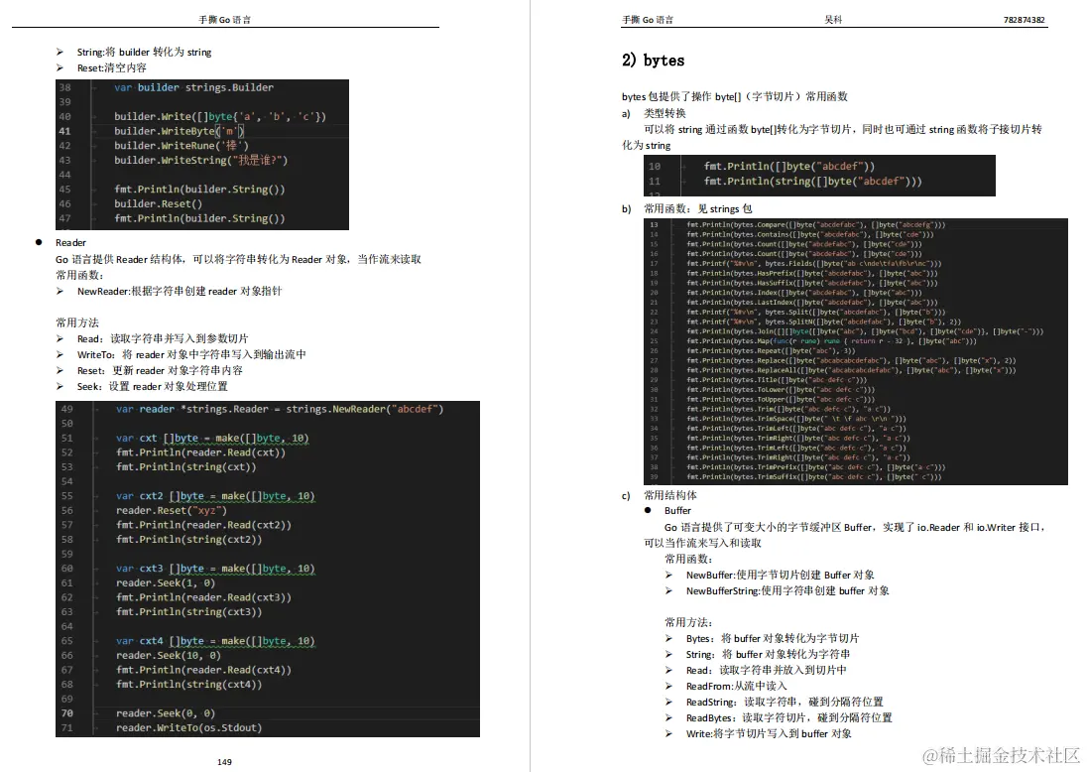Click 'NewReader:根据字符串创建 reader 对象指针'
The image size is (1087, 772).
coord(180,292)
